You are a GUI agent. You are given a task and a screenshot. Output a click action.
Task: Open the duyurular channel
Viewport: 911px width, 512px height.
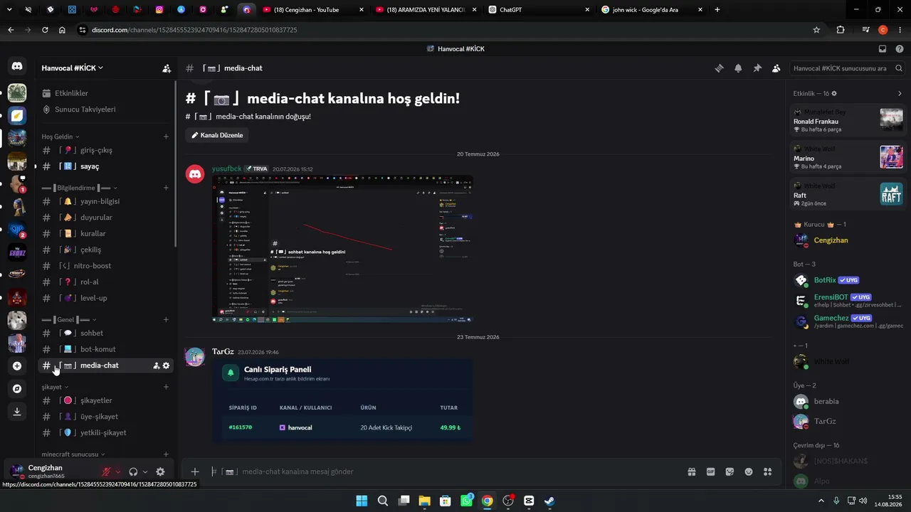coord(105,218)
